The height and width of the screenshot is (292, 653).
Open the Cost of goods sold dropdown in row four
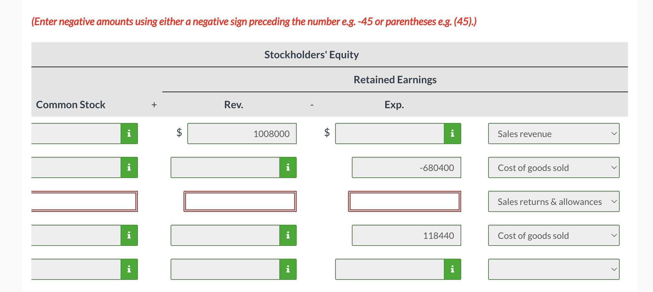tap(554, 235)
